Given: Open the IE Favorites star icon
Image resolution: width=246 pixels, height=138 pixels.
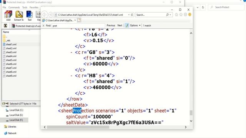Looking at the screenshot, I should coord(181,15).
